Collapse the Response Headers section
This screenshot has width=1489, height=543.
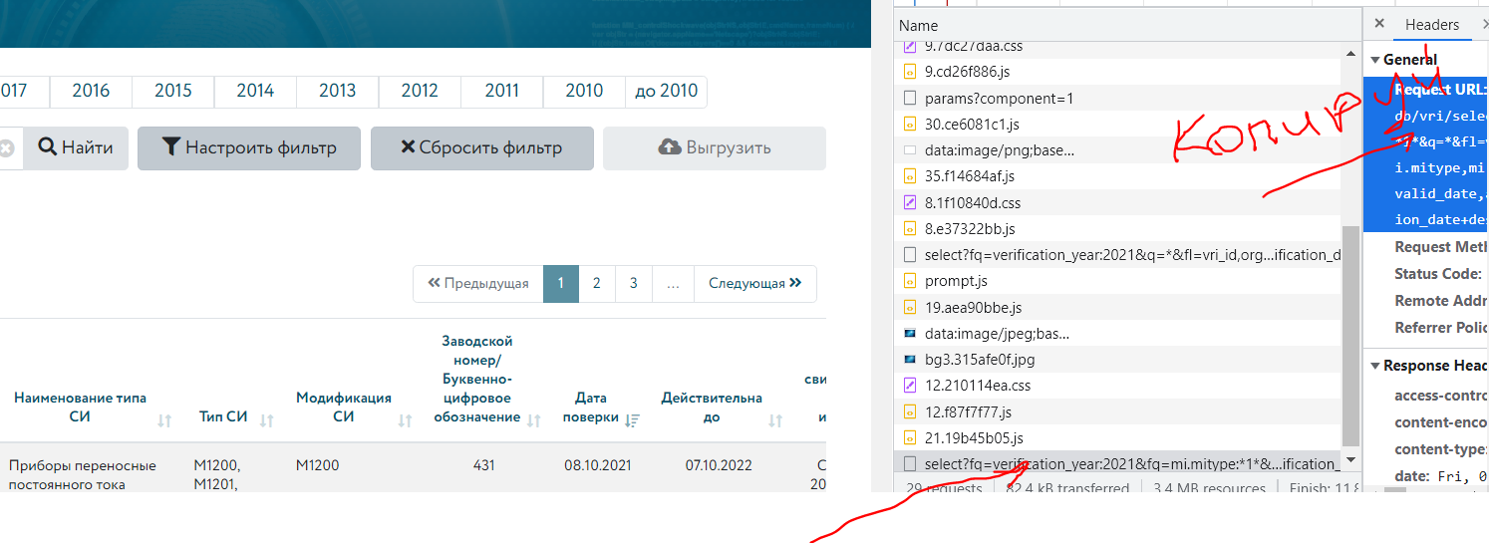point(1376,366)
